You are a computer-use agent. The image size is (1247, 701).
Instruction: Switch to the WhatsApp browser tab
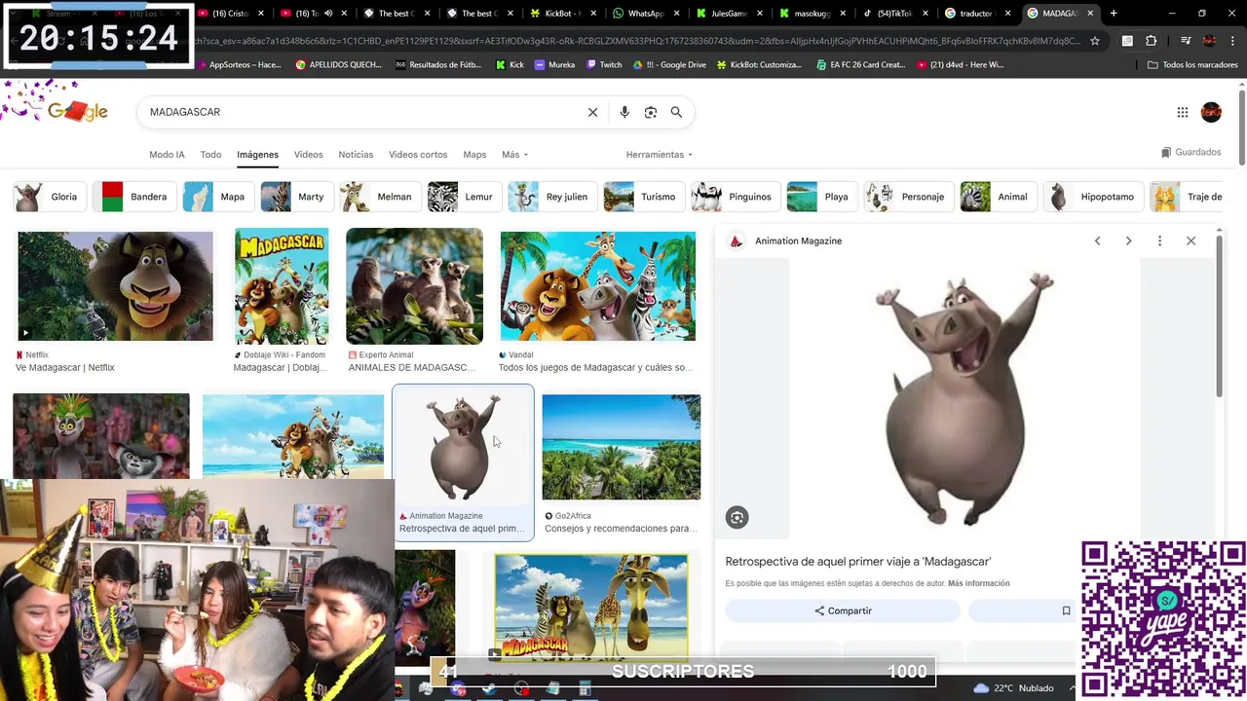click(x=645, y=14)
